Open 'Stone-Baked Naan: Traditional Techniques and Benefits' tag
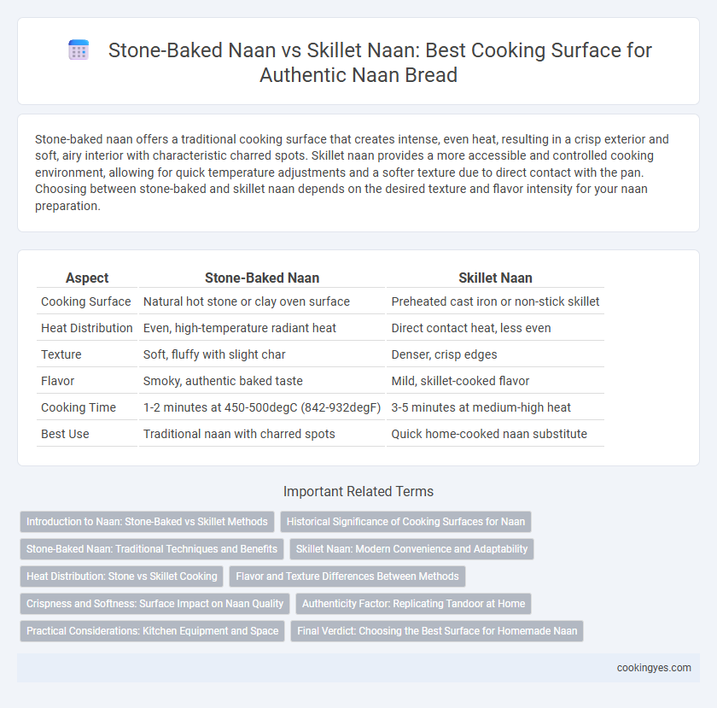This screenshot has width=717, height=708. [x=152, y=549]
